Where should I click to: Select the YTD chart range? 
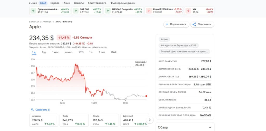coord(81,52)
